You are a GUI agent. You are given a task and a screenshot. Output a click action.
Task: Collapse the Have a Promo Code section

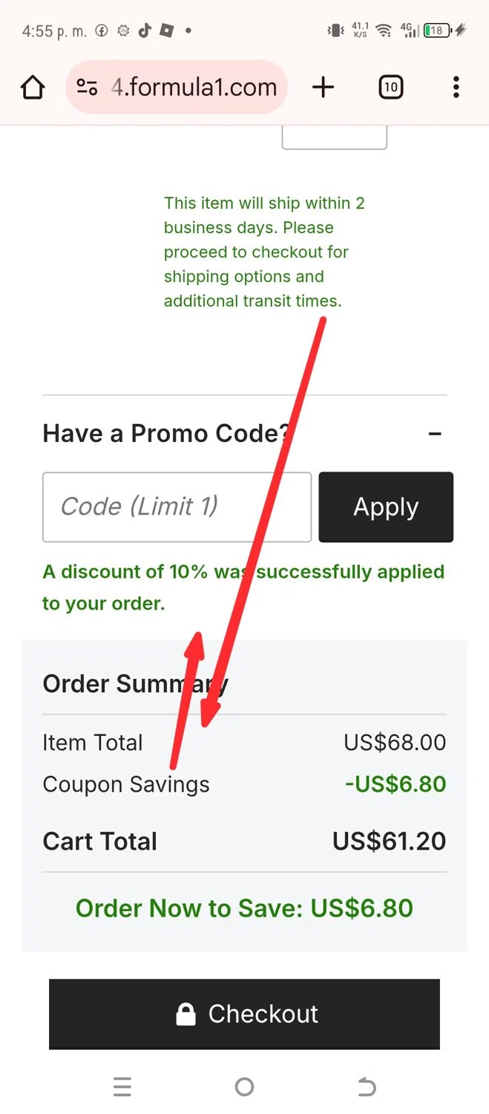click(x=436, y=434)
